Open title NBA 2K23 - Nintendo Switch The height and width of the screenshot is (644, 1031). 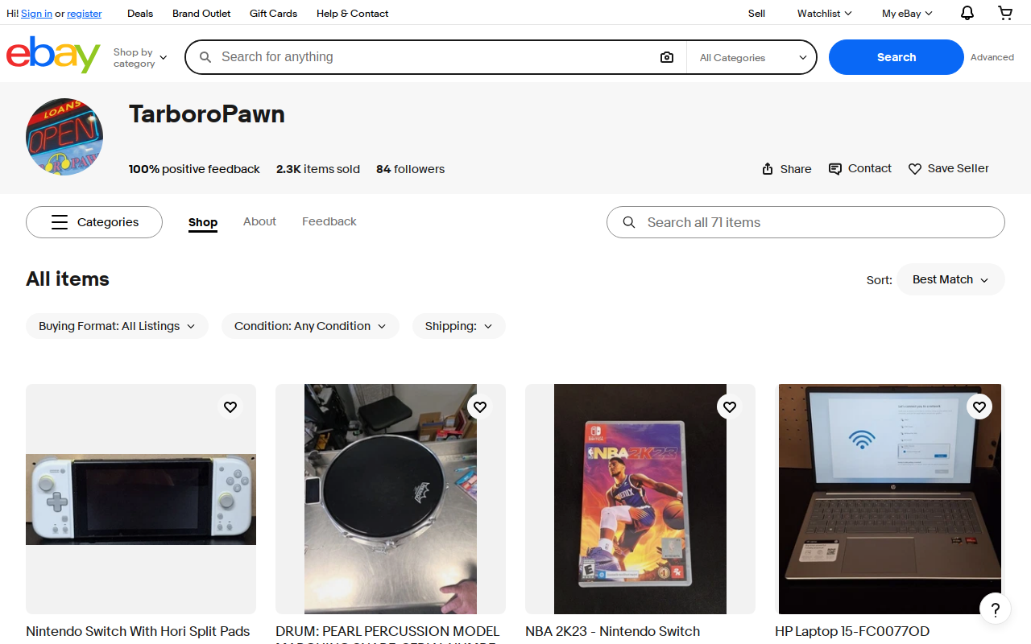point(613,631)
